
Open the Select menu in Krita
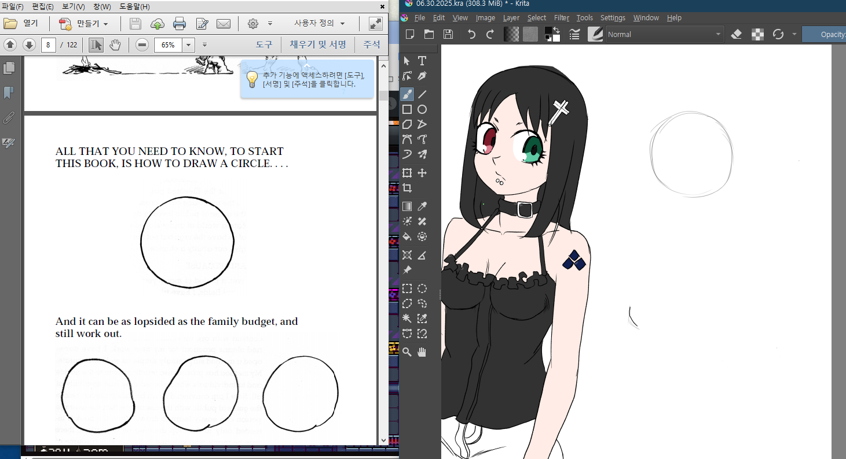click(x=536, y=18)
